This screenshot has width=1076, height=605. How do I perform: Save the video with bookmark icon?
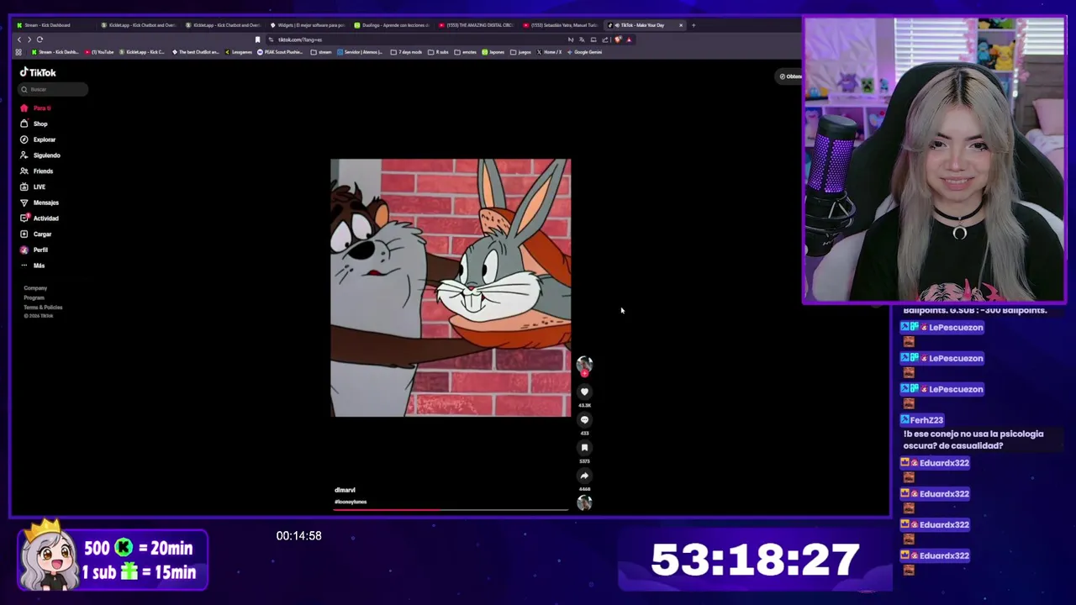click(584, 447)
